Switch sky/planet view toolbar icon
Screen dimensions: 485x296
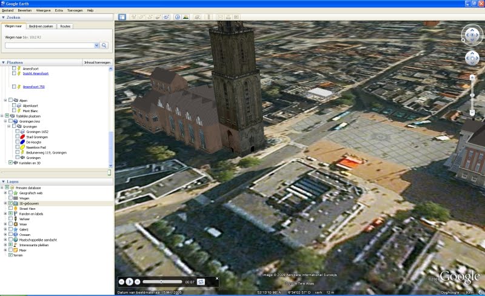198,17
